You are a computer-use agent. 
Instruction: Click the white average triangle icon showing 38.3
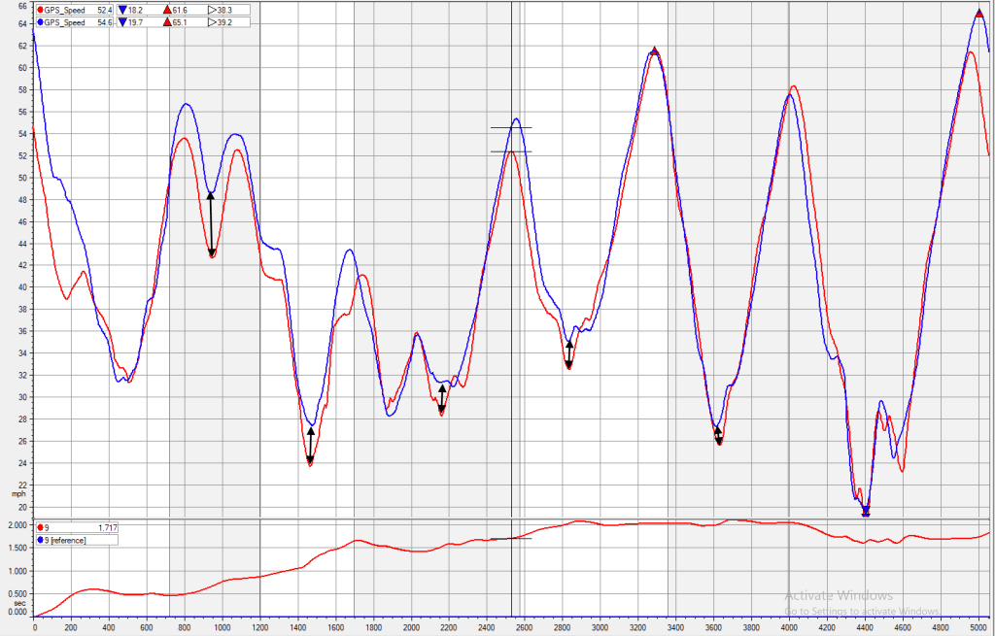pos(212,10)
